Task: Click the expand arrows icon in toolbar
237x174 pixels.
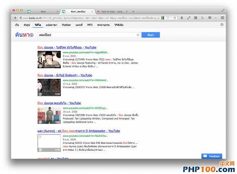Action: tap(189, 18)
